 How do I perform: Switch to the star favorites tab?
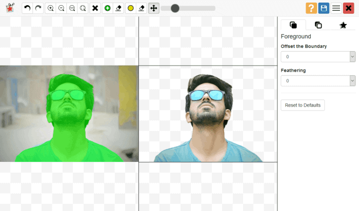tap(343, 25)
